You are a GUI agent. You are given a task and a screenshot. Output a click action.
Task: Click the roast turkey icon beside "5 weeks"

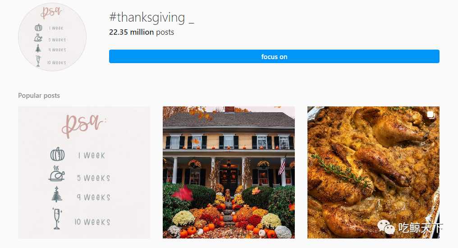pyautogui.click(x=56, y=174)
